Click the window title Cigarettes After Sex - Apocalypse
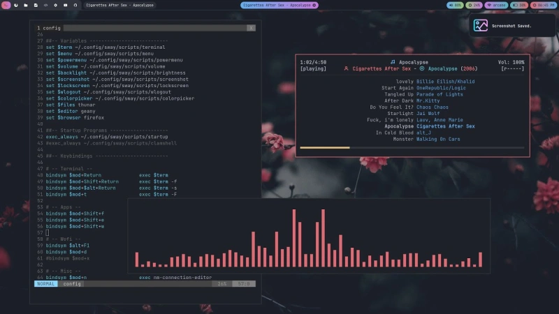Screen dimensions: 559x314 click(119, 6)
